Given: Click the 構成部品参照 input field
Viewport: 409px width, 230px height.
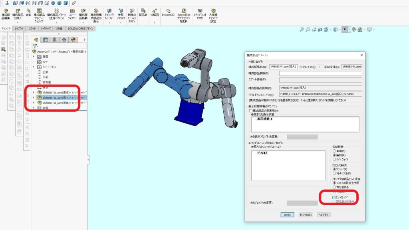Looking at the screenshot, I should tap(320, 73).
